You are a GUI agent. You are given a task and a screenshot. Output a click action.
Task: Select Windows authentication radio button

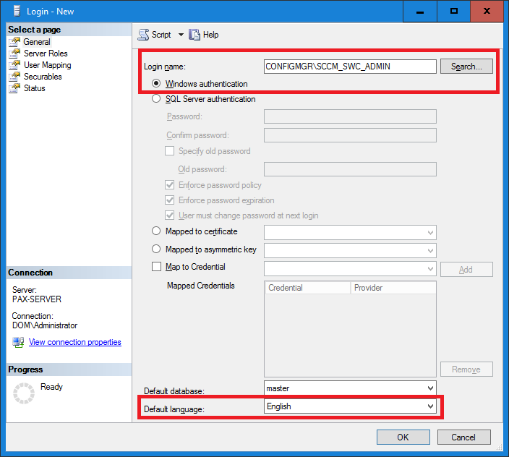point(156,84)
